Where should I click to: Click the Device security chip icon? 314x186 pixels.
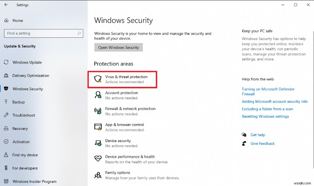point(98,143)
